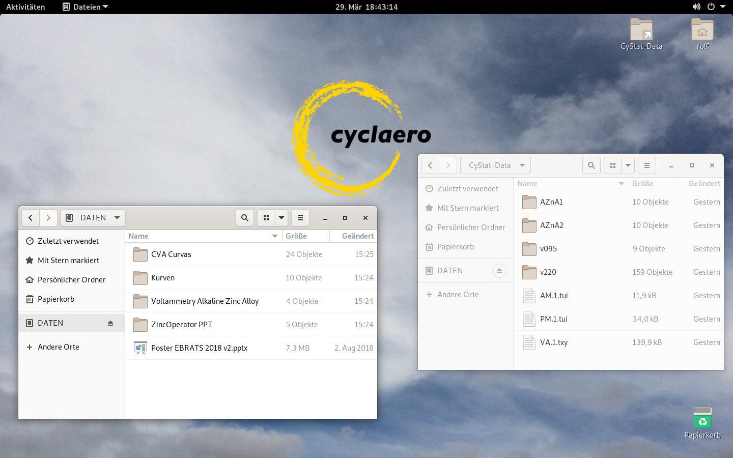Toggle grid view in DATEN window
Image resolution: width=733 pixels, height=458 pixels.
click(x=266, y=218)
